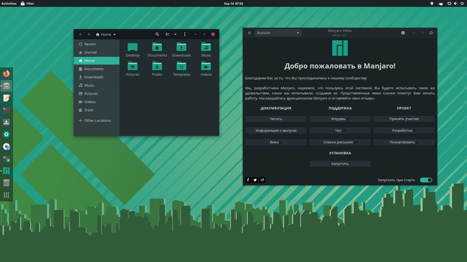The image size is (467, 262).
Task: Select Videos in the Files sidebar
Action: click(97, 102)
